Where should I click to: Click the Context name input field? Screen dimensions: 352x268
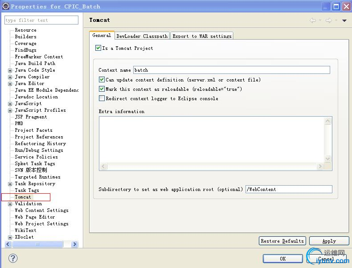coord(232,70)
